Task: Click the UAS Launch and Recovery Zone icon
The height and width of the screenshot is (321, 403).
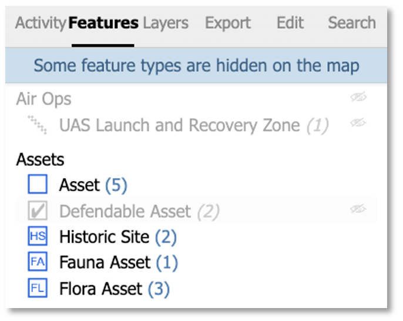Action: point(38,125)
